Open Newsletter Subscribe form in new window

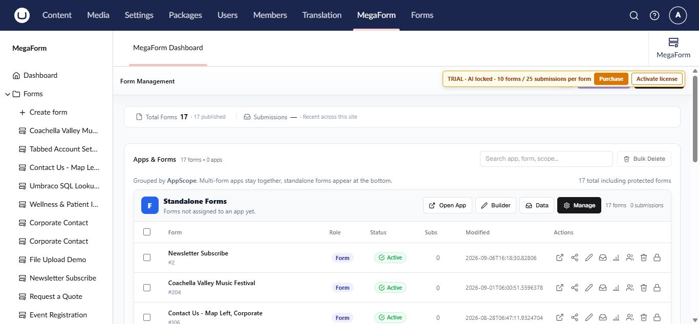[560, 257]
